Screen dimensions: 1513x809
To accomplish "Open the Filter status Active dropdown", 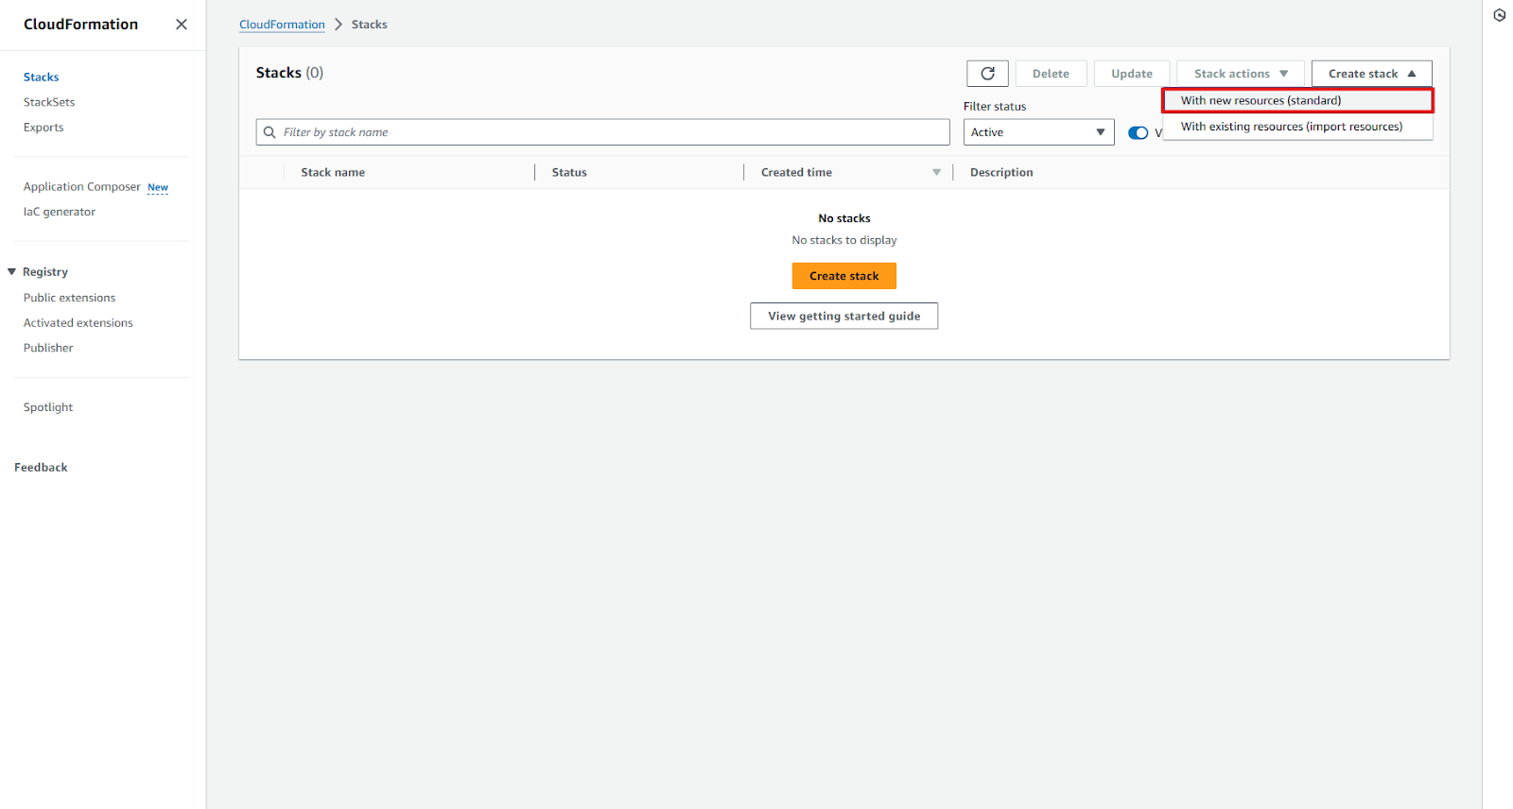I will pos(1037,132).
